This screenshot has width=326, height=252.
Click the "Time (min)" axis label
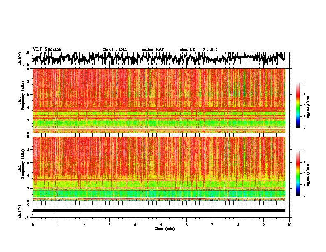[x=165, y=229]
